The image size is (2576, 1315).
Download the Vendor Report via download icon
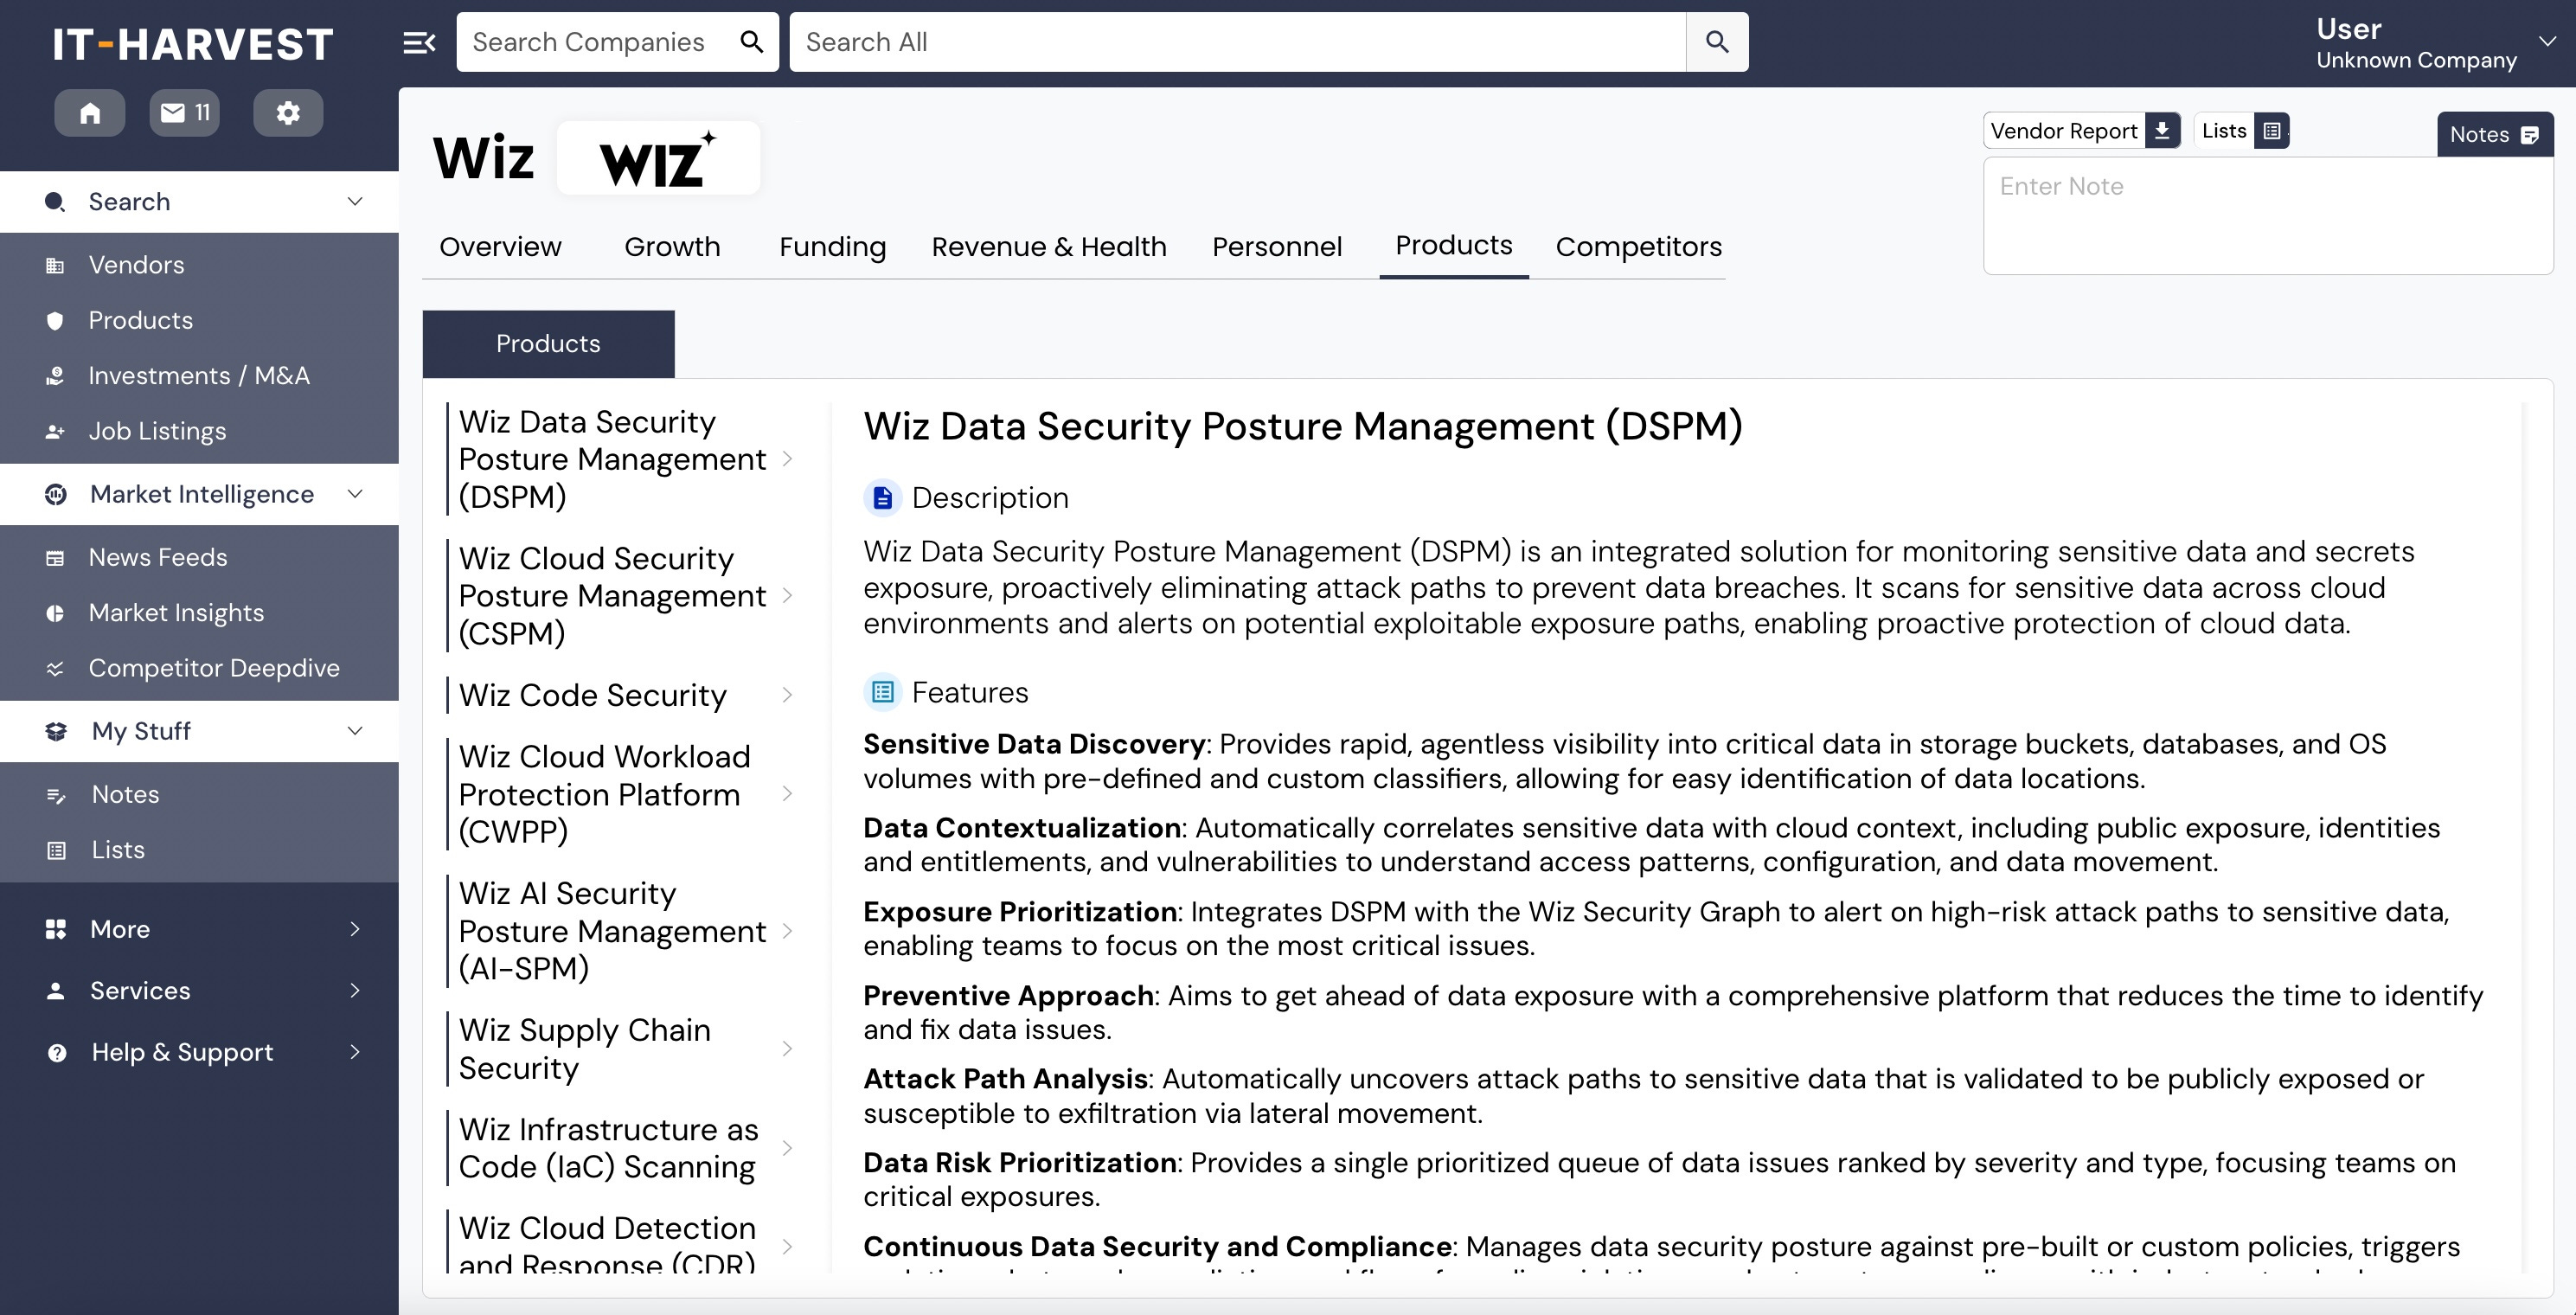tap(2162, 131)
